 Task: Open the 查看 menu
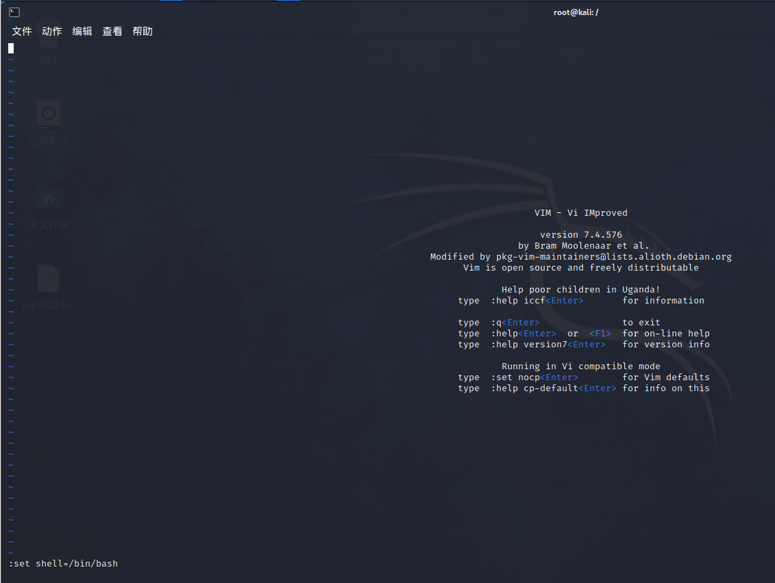pos(112,31)
